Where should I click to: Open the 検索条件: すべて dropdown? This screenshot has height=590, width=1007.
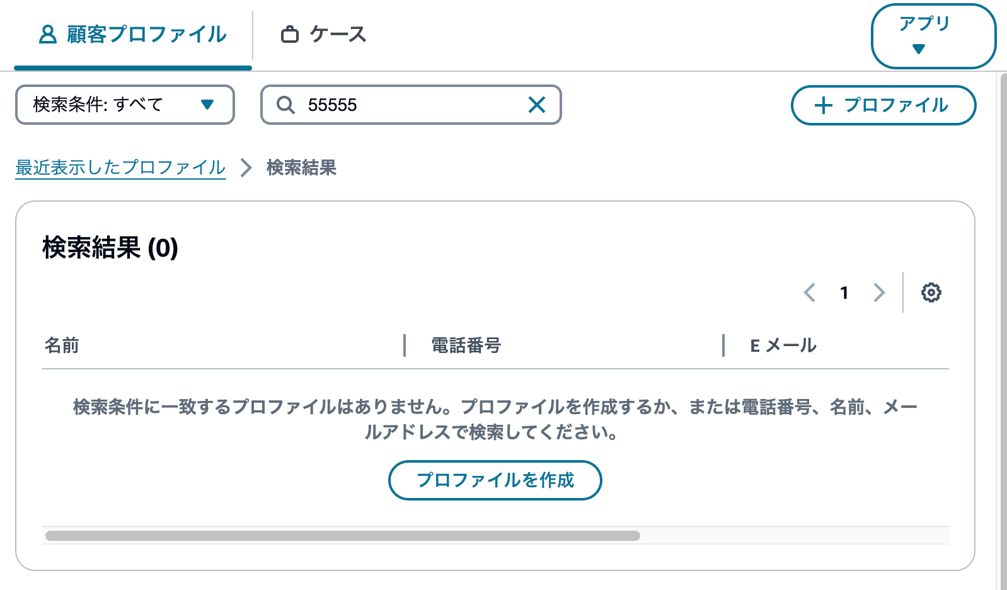tap(125, 105)
